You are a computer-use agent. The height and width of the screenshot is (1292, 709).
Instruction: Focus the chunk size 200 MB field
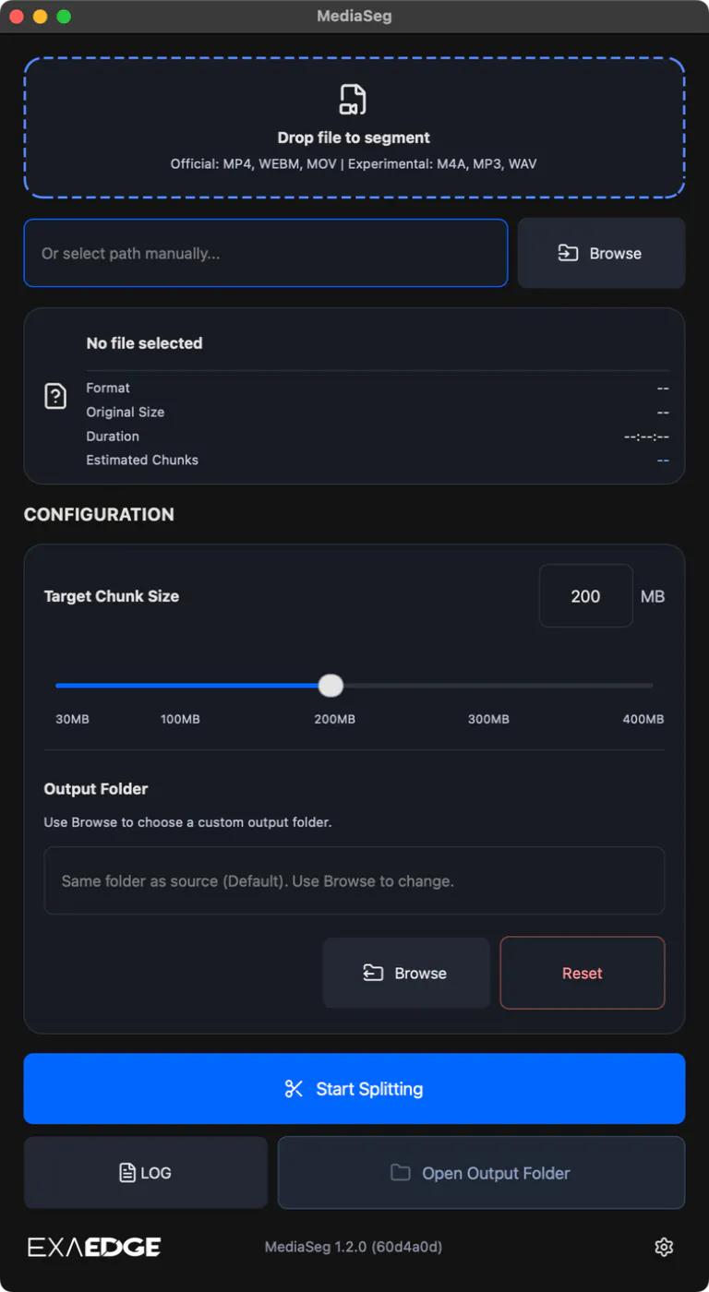(586, 596)
